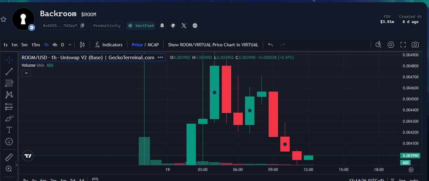Click the clock-plus icon in chart toolbar
The width and height of the screenshot is (429, 181).
[x=379, y=45]
